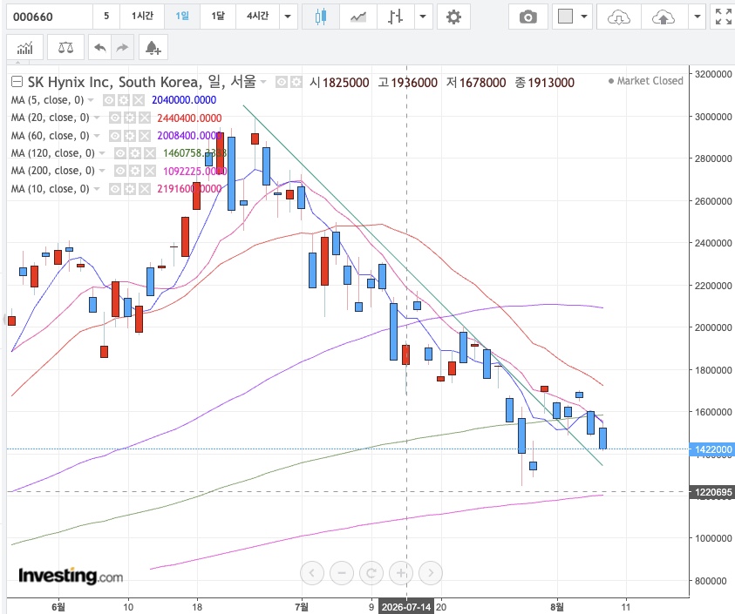
Task: Click the layout square icon
Action: [565, 17]
